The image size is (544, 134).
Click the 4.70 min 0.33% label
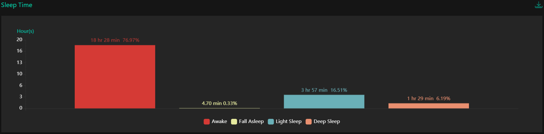(x=219, y=103)
